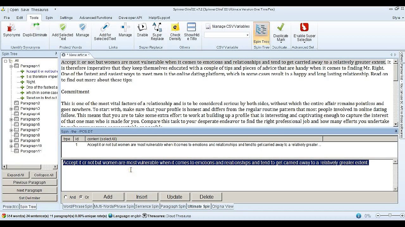This screenshot has height=227, width=405.
Task: Click the plus icon beside 'Right.' node
Action: (22, 82)
